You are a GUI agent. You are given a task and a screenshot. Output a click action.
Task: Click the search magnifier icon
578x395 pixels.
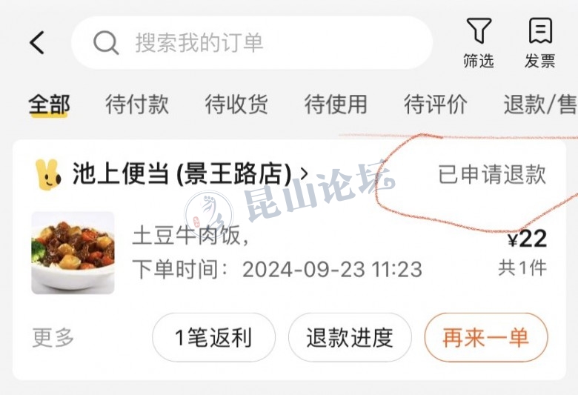[106, 43]
